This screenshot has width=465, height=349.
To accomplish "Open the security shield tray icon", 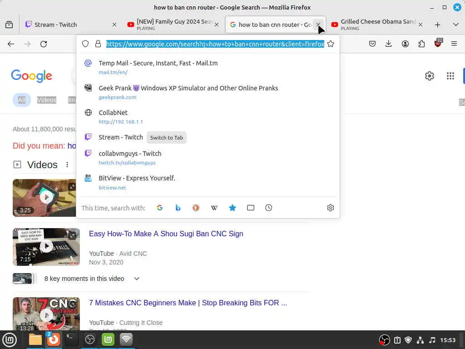I will 408,340.
